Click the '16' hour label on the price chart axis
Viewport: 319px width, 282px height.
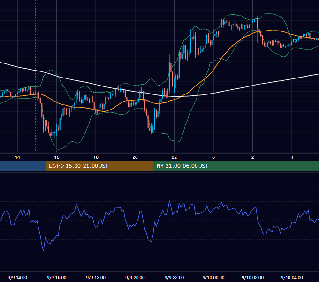pos(57,157)
